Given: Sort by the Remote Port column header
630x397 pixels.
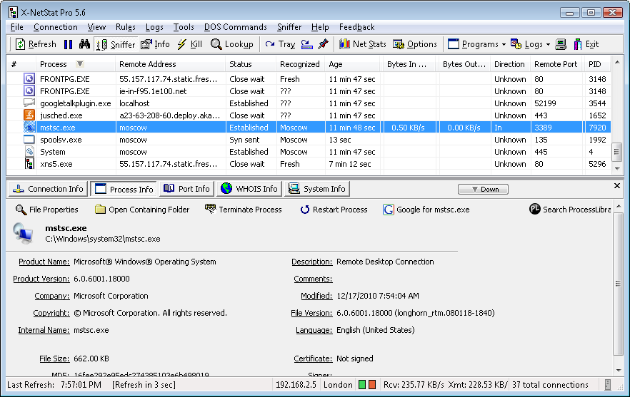Looking at the screenshot, I should tap(557, 64).
